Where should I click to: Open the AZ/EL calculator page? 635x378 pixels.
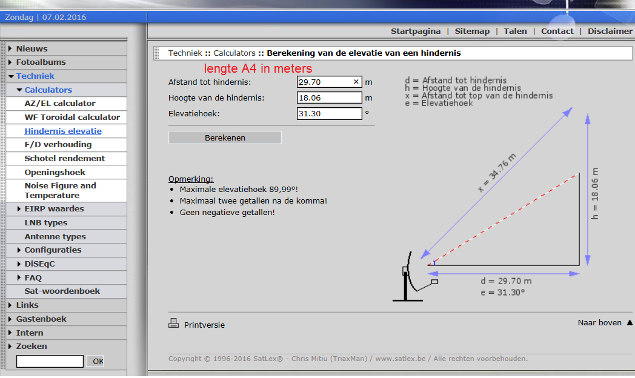click(60, 103)
